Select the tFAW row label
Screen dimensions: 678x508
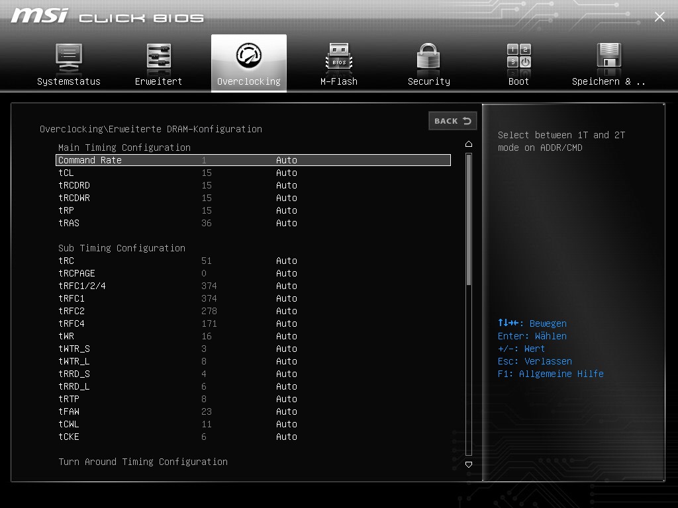[69, 411]
